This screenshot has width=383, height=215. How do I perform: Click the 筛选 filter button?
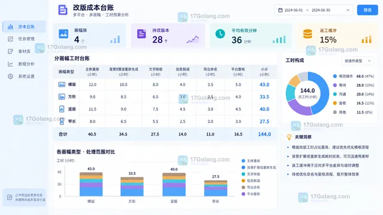pyautogui.click(x=367, y=10)
